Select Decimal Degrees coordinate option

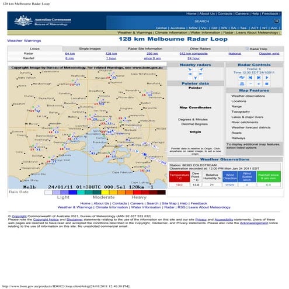point(194,124)
